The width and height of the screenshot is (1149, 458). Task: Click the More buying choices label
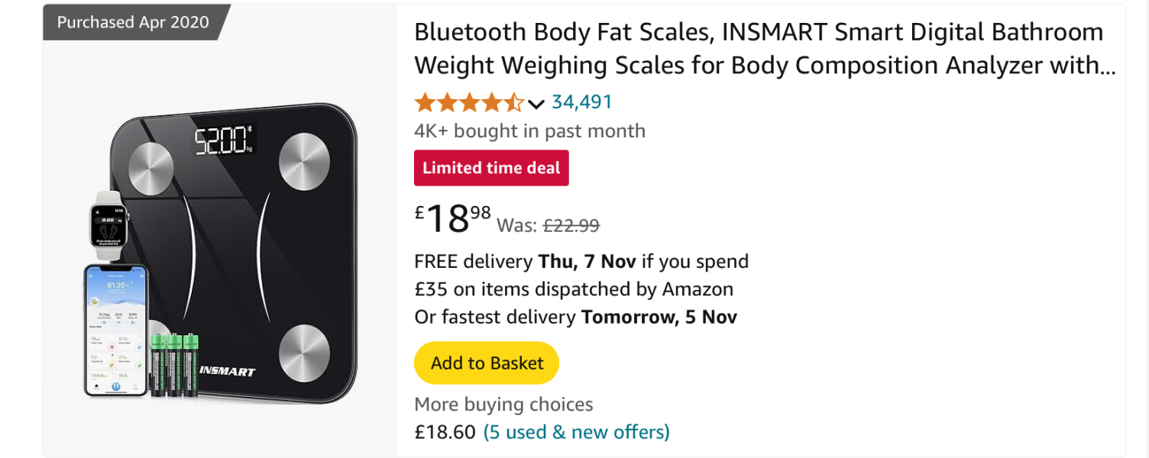point(503,405)
